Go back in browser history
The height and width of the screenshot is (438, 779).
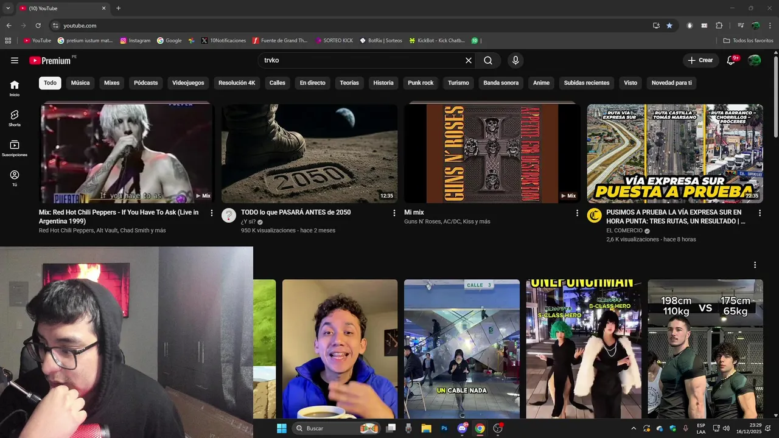click(x=9, y=26)
